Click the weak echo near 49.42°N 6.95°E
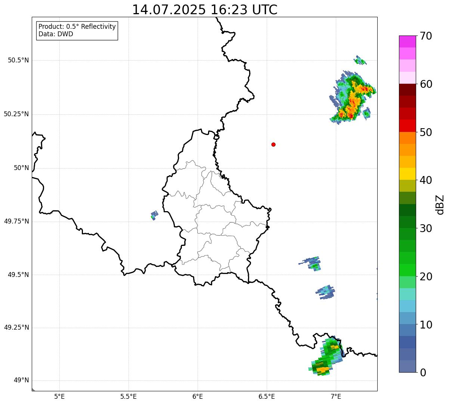Viewport: 449px width, 404px height. [325, 292]
